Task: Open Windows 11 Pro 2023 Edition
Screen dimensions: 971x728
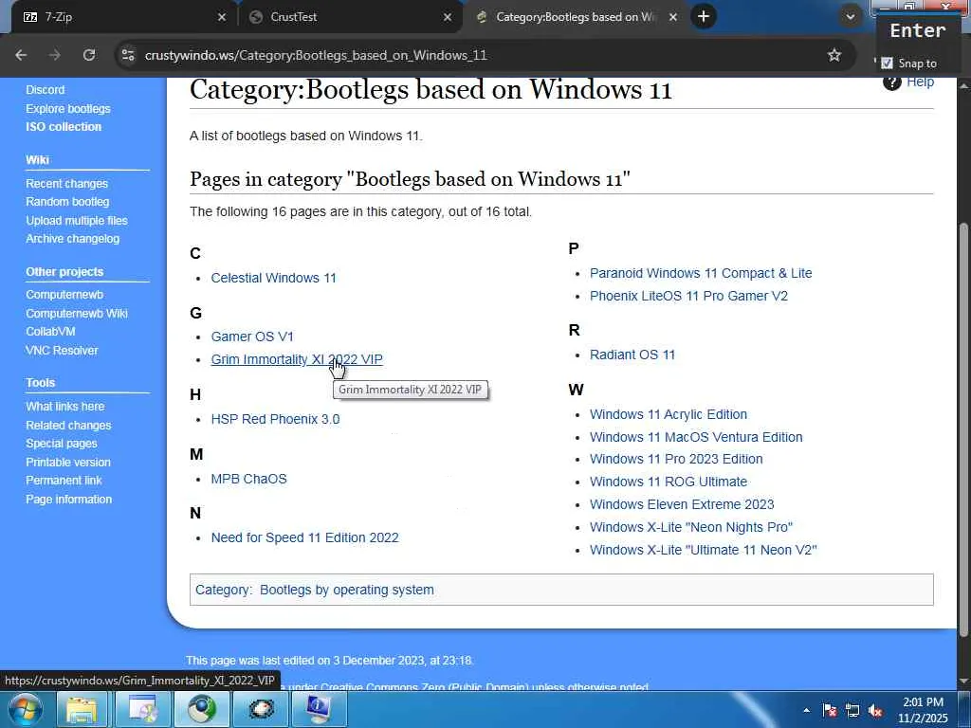Action: (676, 459)
